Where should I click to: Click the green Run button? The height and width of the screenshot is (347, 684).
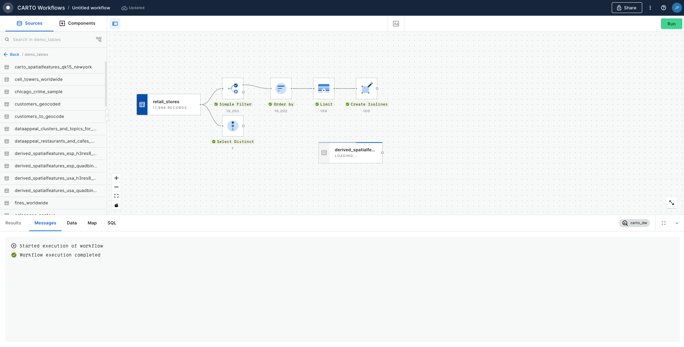[x=671, y=24]
